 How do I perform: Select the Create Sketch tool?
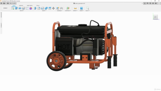(x=13, y=8)
